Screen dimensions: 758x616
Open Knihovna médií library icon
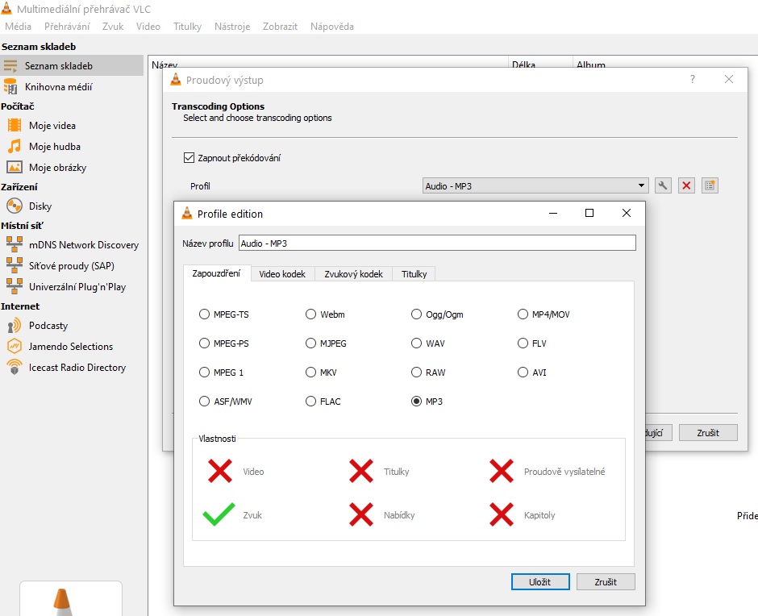point(10,87)
